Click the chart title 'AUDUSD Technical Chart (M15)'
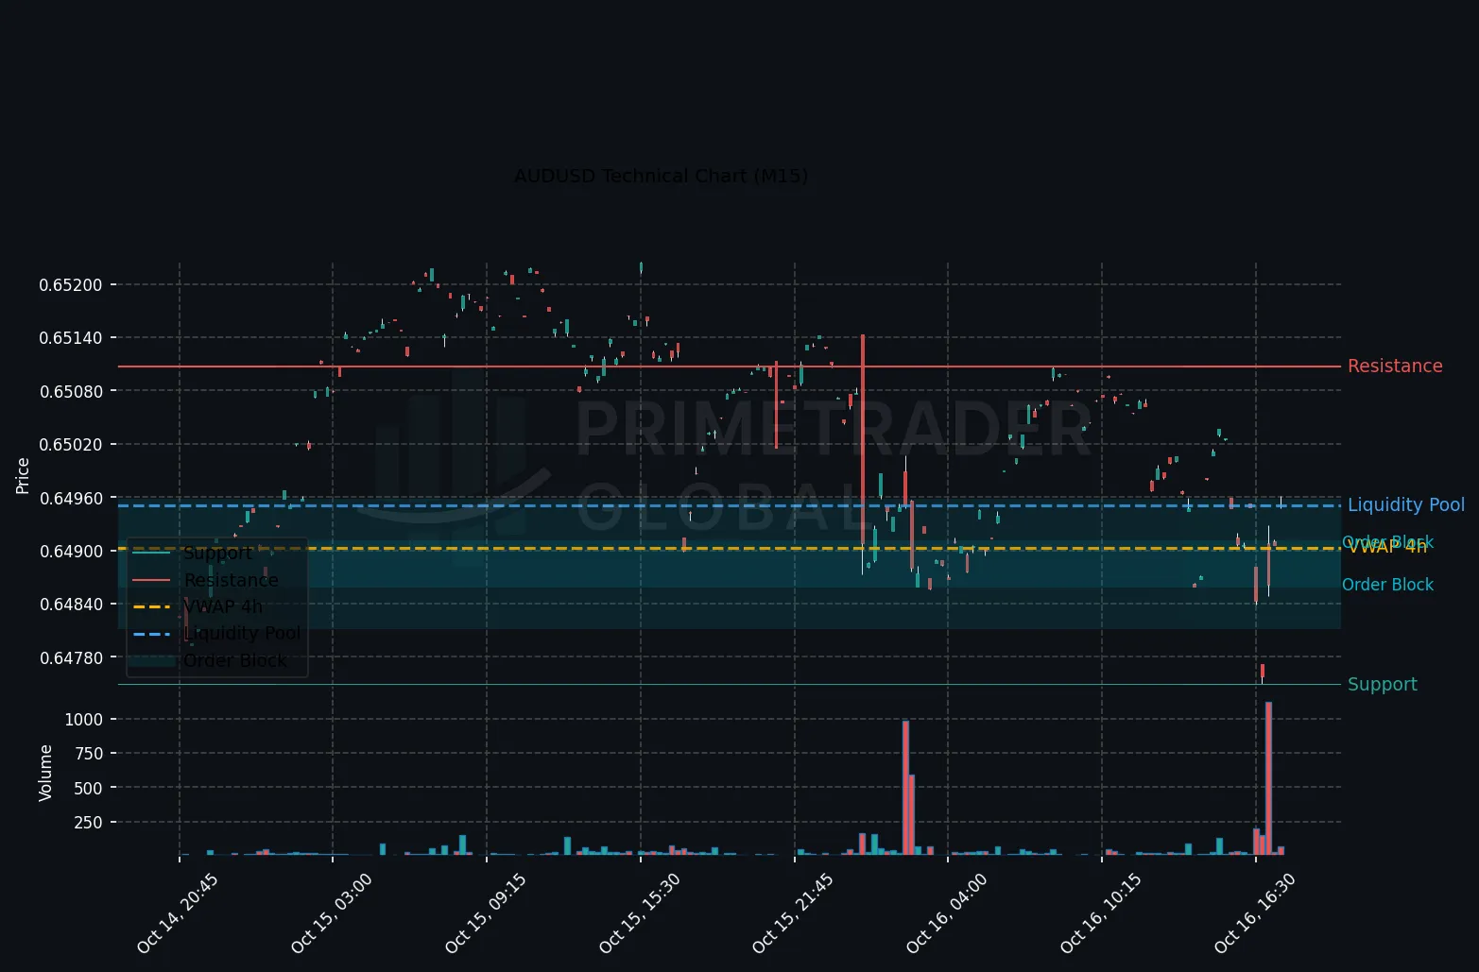 coord(661,177)
